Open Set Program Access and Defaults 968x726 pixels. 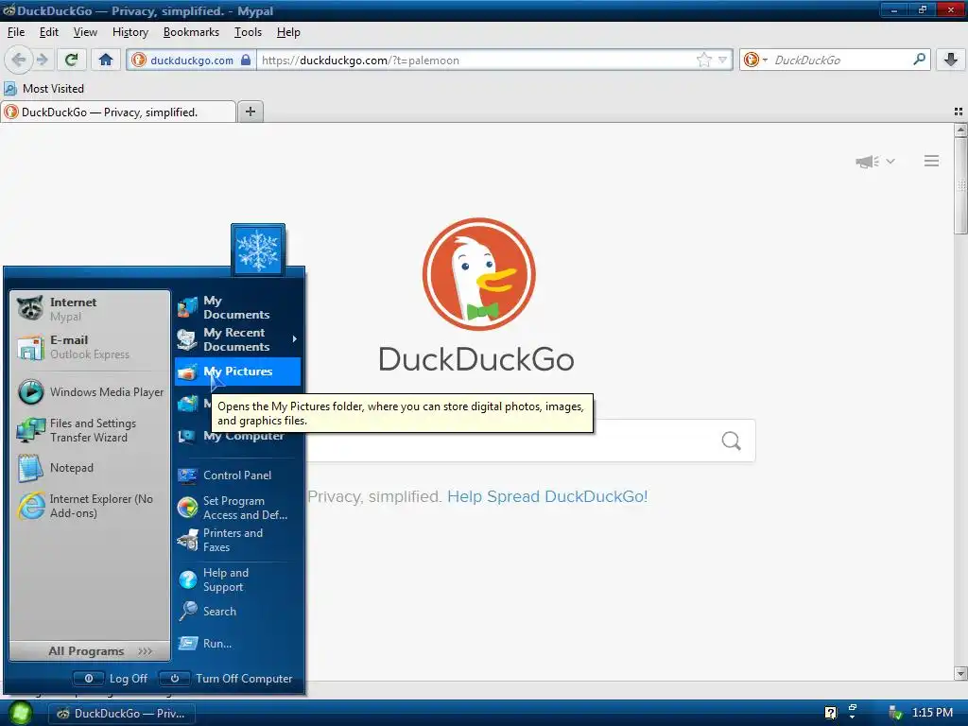[x=237, y=508]
